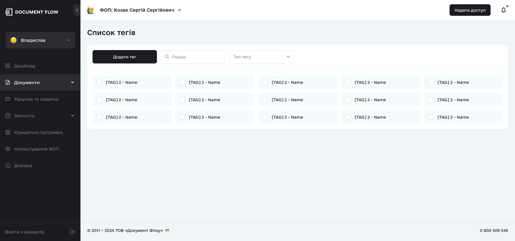Open the Тип тегу dropdown
This screenshot has width=515, height=241.
coord(262,57)
